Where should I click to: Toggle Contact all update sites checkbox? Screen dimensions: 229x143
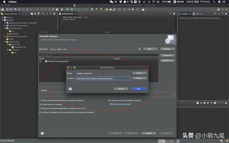[x=40, y=112]
